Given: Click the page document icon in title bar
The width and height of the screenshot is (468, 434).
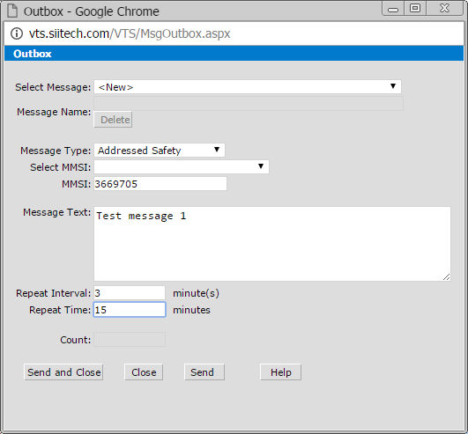Looking at the screenshot, I should point(12,11).
